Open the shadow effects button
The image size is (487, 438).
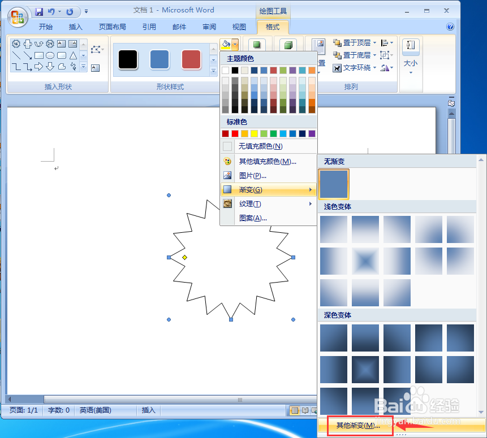point(257,45)
